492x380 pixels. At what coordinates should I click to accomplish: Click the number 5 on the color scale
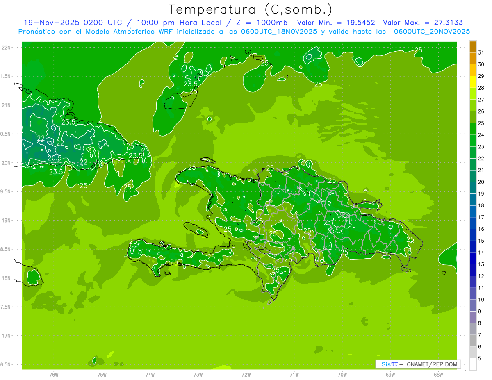[480, 359]
